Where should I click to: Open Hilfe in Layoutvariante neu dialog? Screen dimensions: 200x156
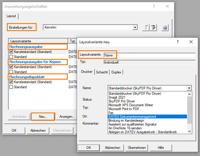(161, 148)
